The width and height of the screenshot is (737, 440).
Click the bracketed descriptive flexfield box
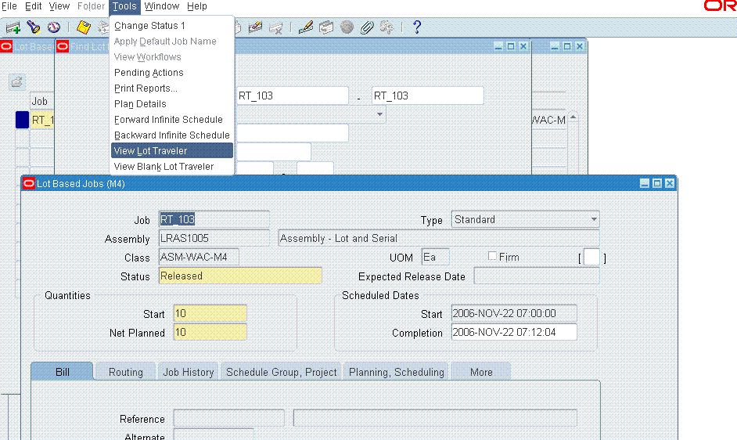coord(591,258)
